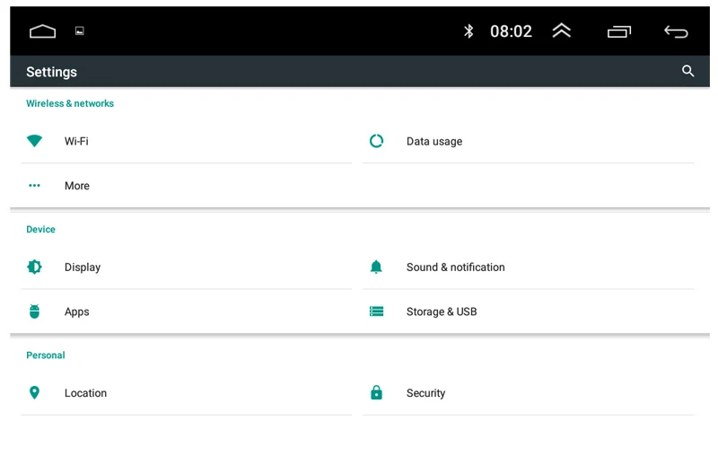Go back using the back arrow
This screenshot has width=718, height=456.
coord(676,31)
